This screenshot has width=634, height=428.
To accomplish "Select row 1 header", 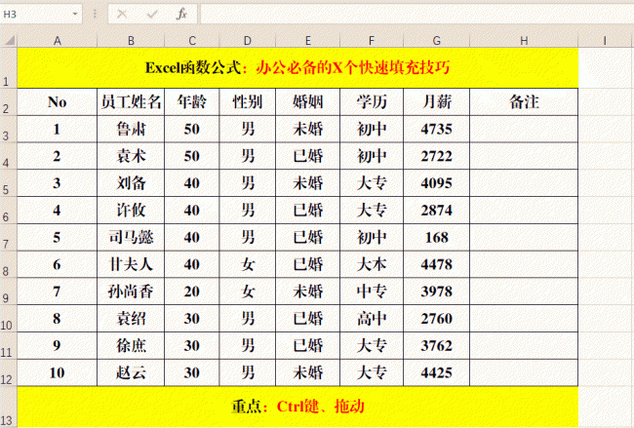I will point(9,68).
